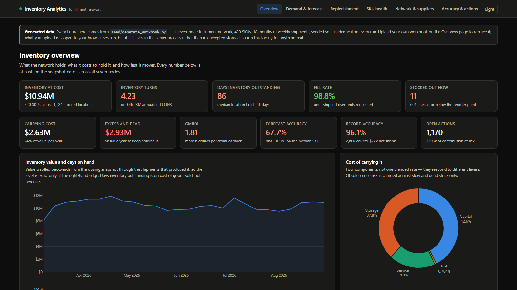Click the Inventory Analytics title

click(46, 9)
